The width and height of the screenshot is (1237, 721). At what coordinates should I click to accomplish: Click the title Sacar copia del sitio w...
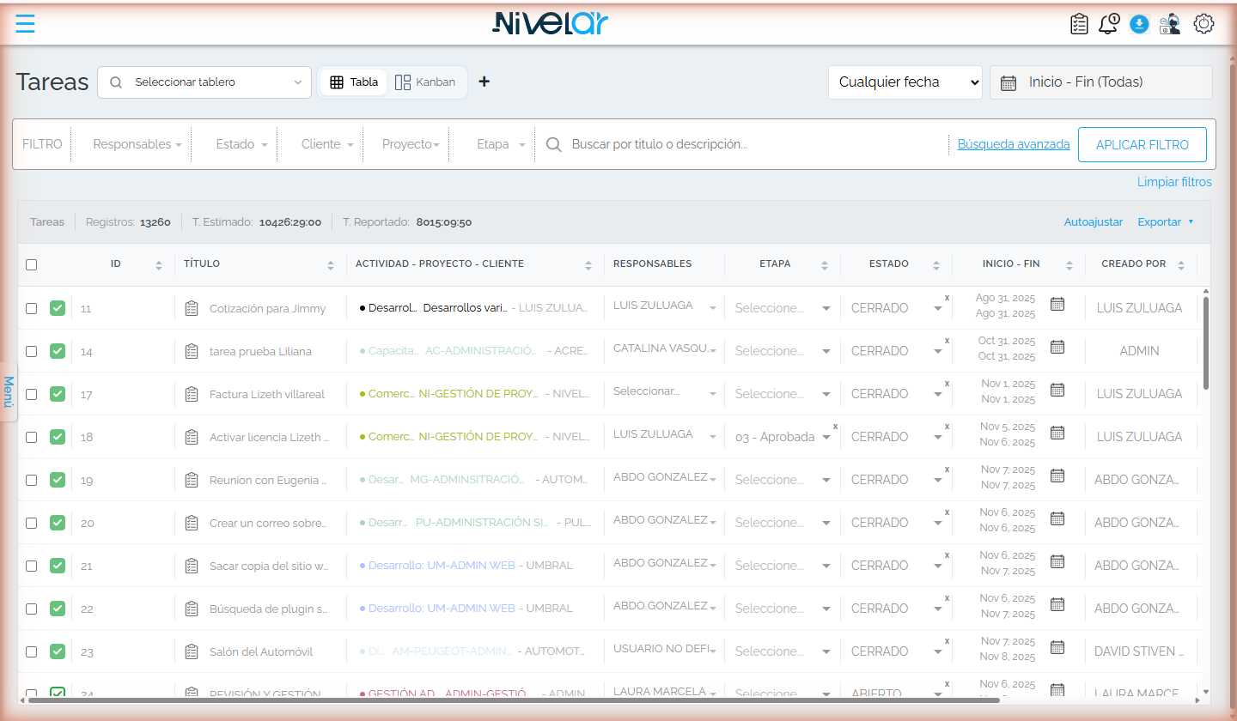pos(269,566)
